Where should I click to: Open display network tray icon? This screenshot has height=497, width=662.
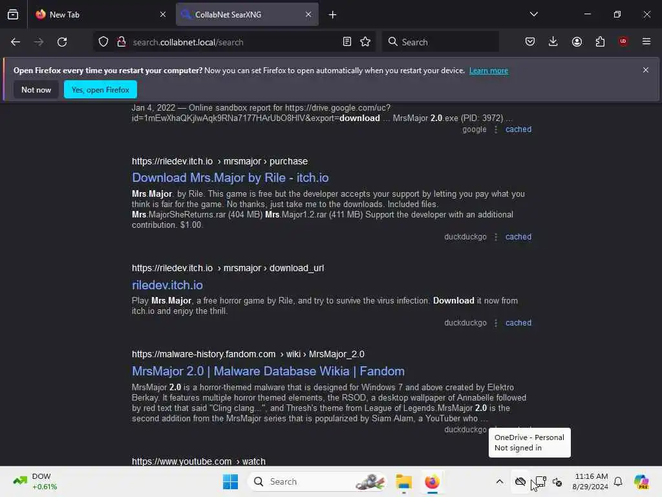click(540, 481)
